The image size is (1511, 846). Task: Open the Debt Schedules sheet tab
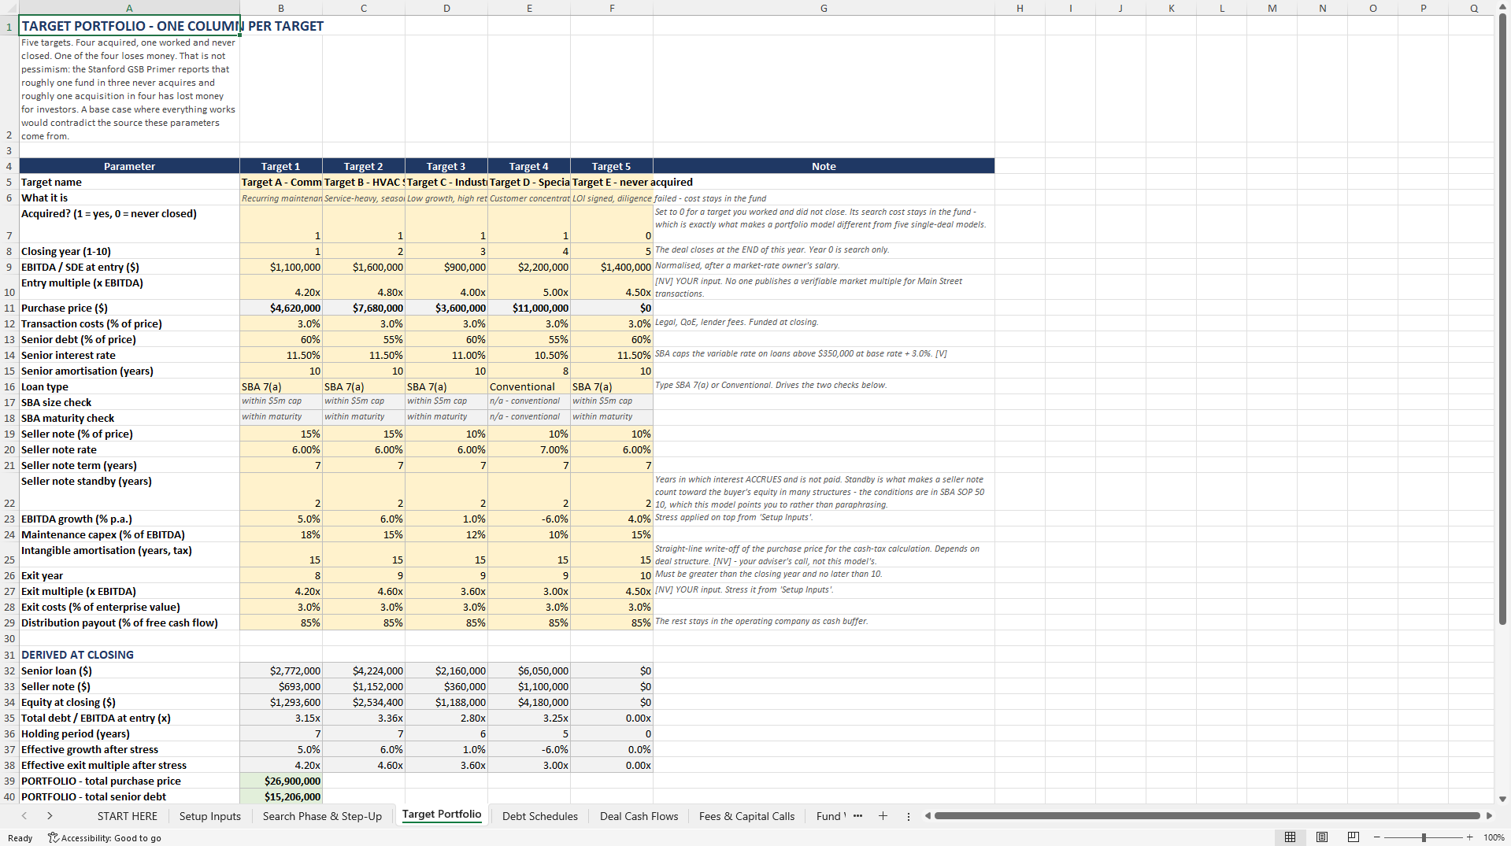[540, 816]
